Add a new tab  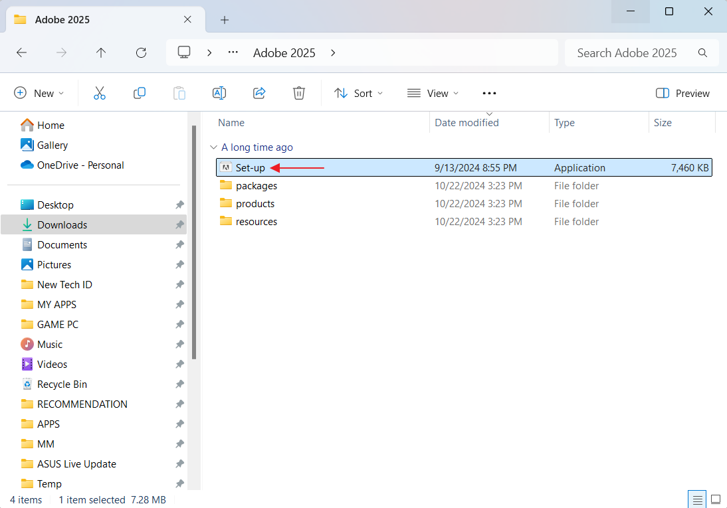coord(225,19)
